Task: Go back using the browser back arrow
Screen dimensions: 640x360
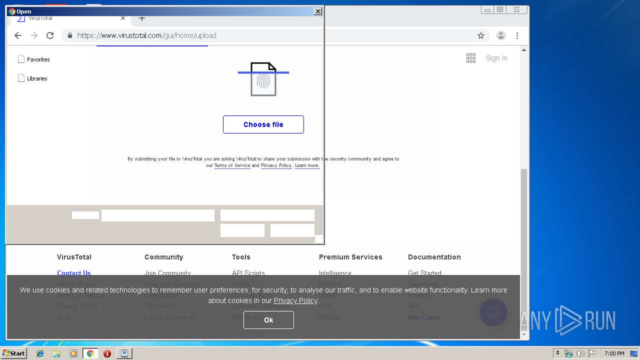Action: [18, 35]
